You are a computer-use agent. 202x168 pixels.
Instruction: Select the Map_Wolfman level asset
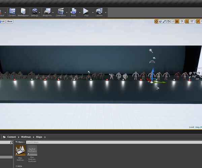tap(20, 153)
